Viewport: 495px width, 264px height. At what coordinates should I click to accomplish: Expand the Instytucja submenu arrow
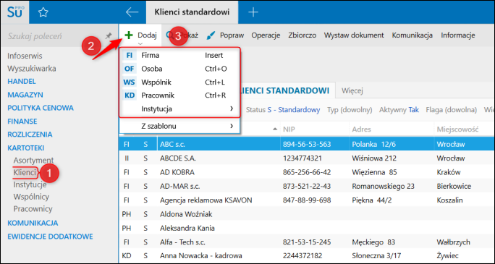232,108
